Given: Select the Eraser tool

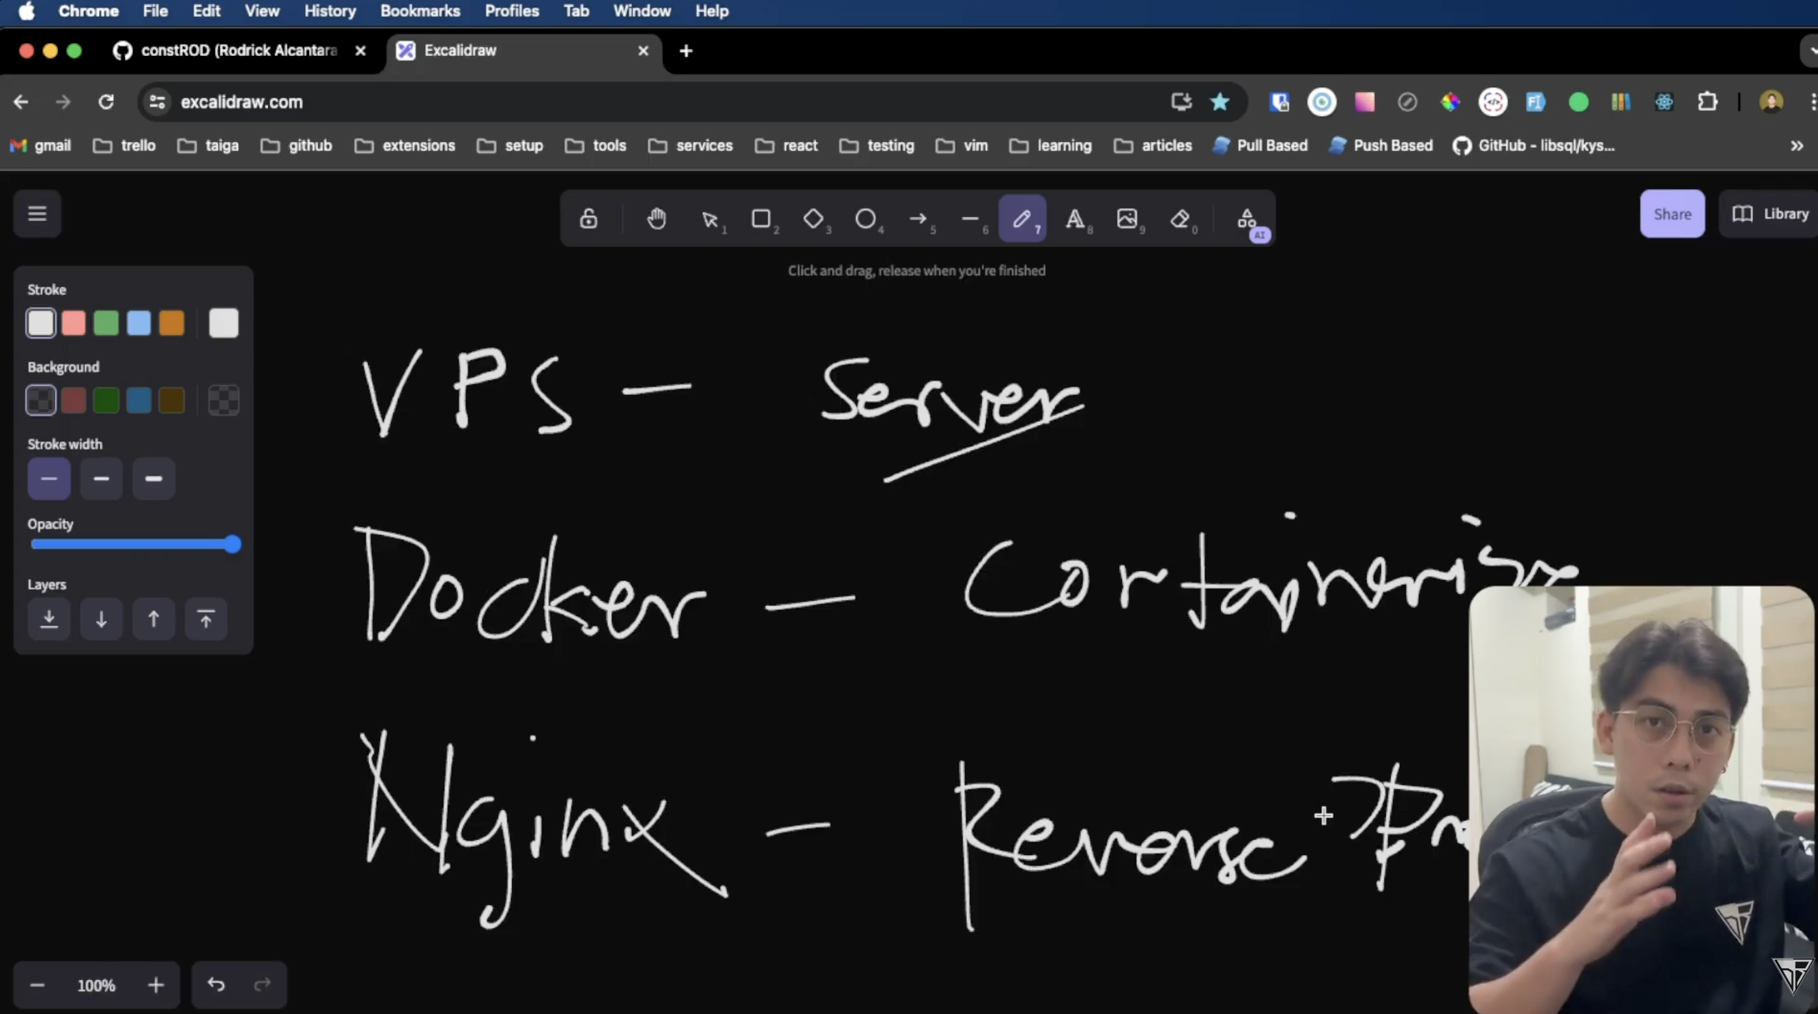Looking at the screenshot, I should pyautogui.click(x=1181, y=219).
